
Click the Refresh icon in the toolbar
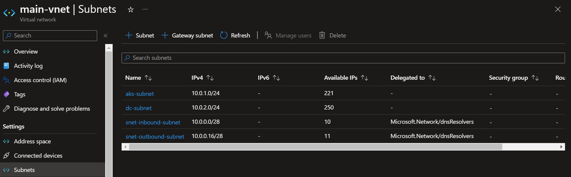click(224, 35)
